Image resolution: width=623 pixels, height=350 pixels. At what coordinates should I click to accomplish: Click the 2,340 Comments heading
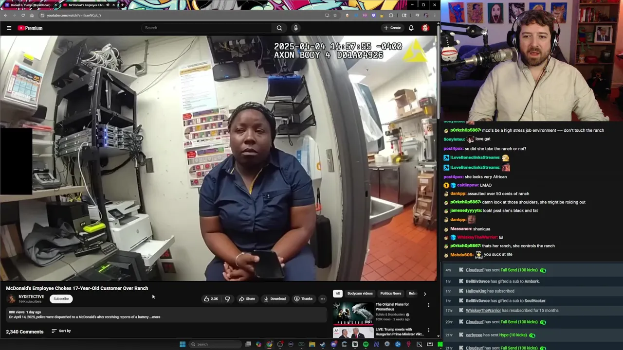click(25, 332)
